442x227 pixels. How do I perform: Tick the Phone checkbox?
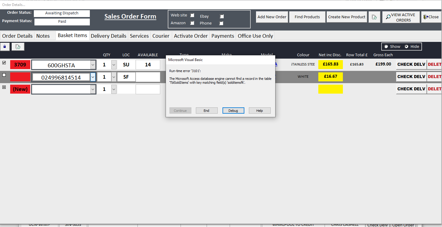pos(221,23)
